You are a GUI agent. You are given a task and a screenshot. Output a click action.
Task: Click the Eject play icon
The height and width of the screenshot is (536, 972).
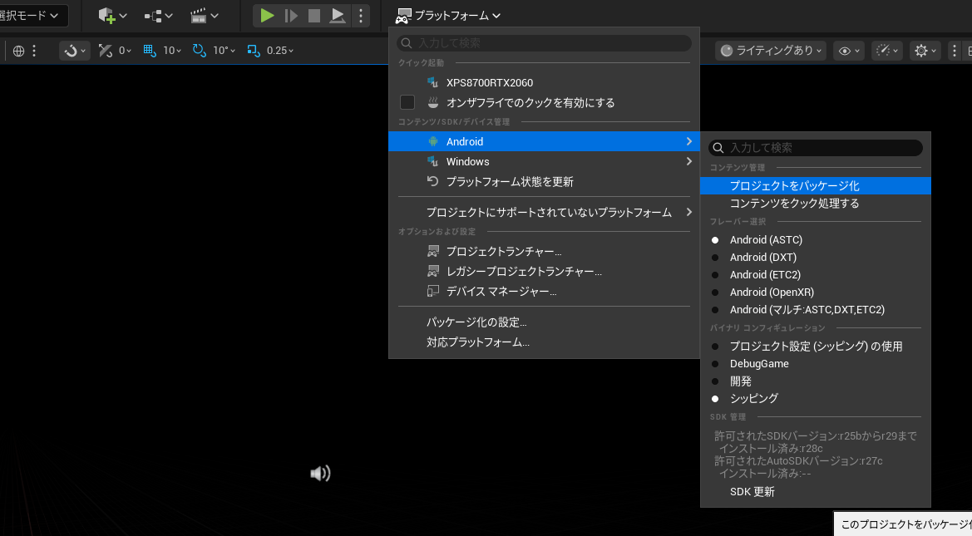(x=338, y=15)
